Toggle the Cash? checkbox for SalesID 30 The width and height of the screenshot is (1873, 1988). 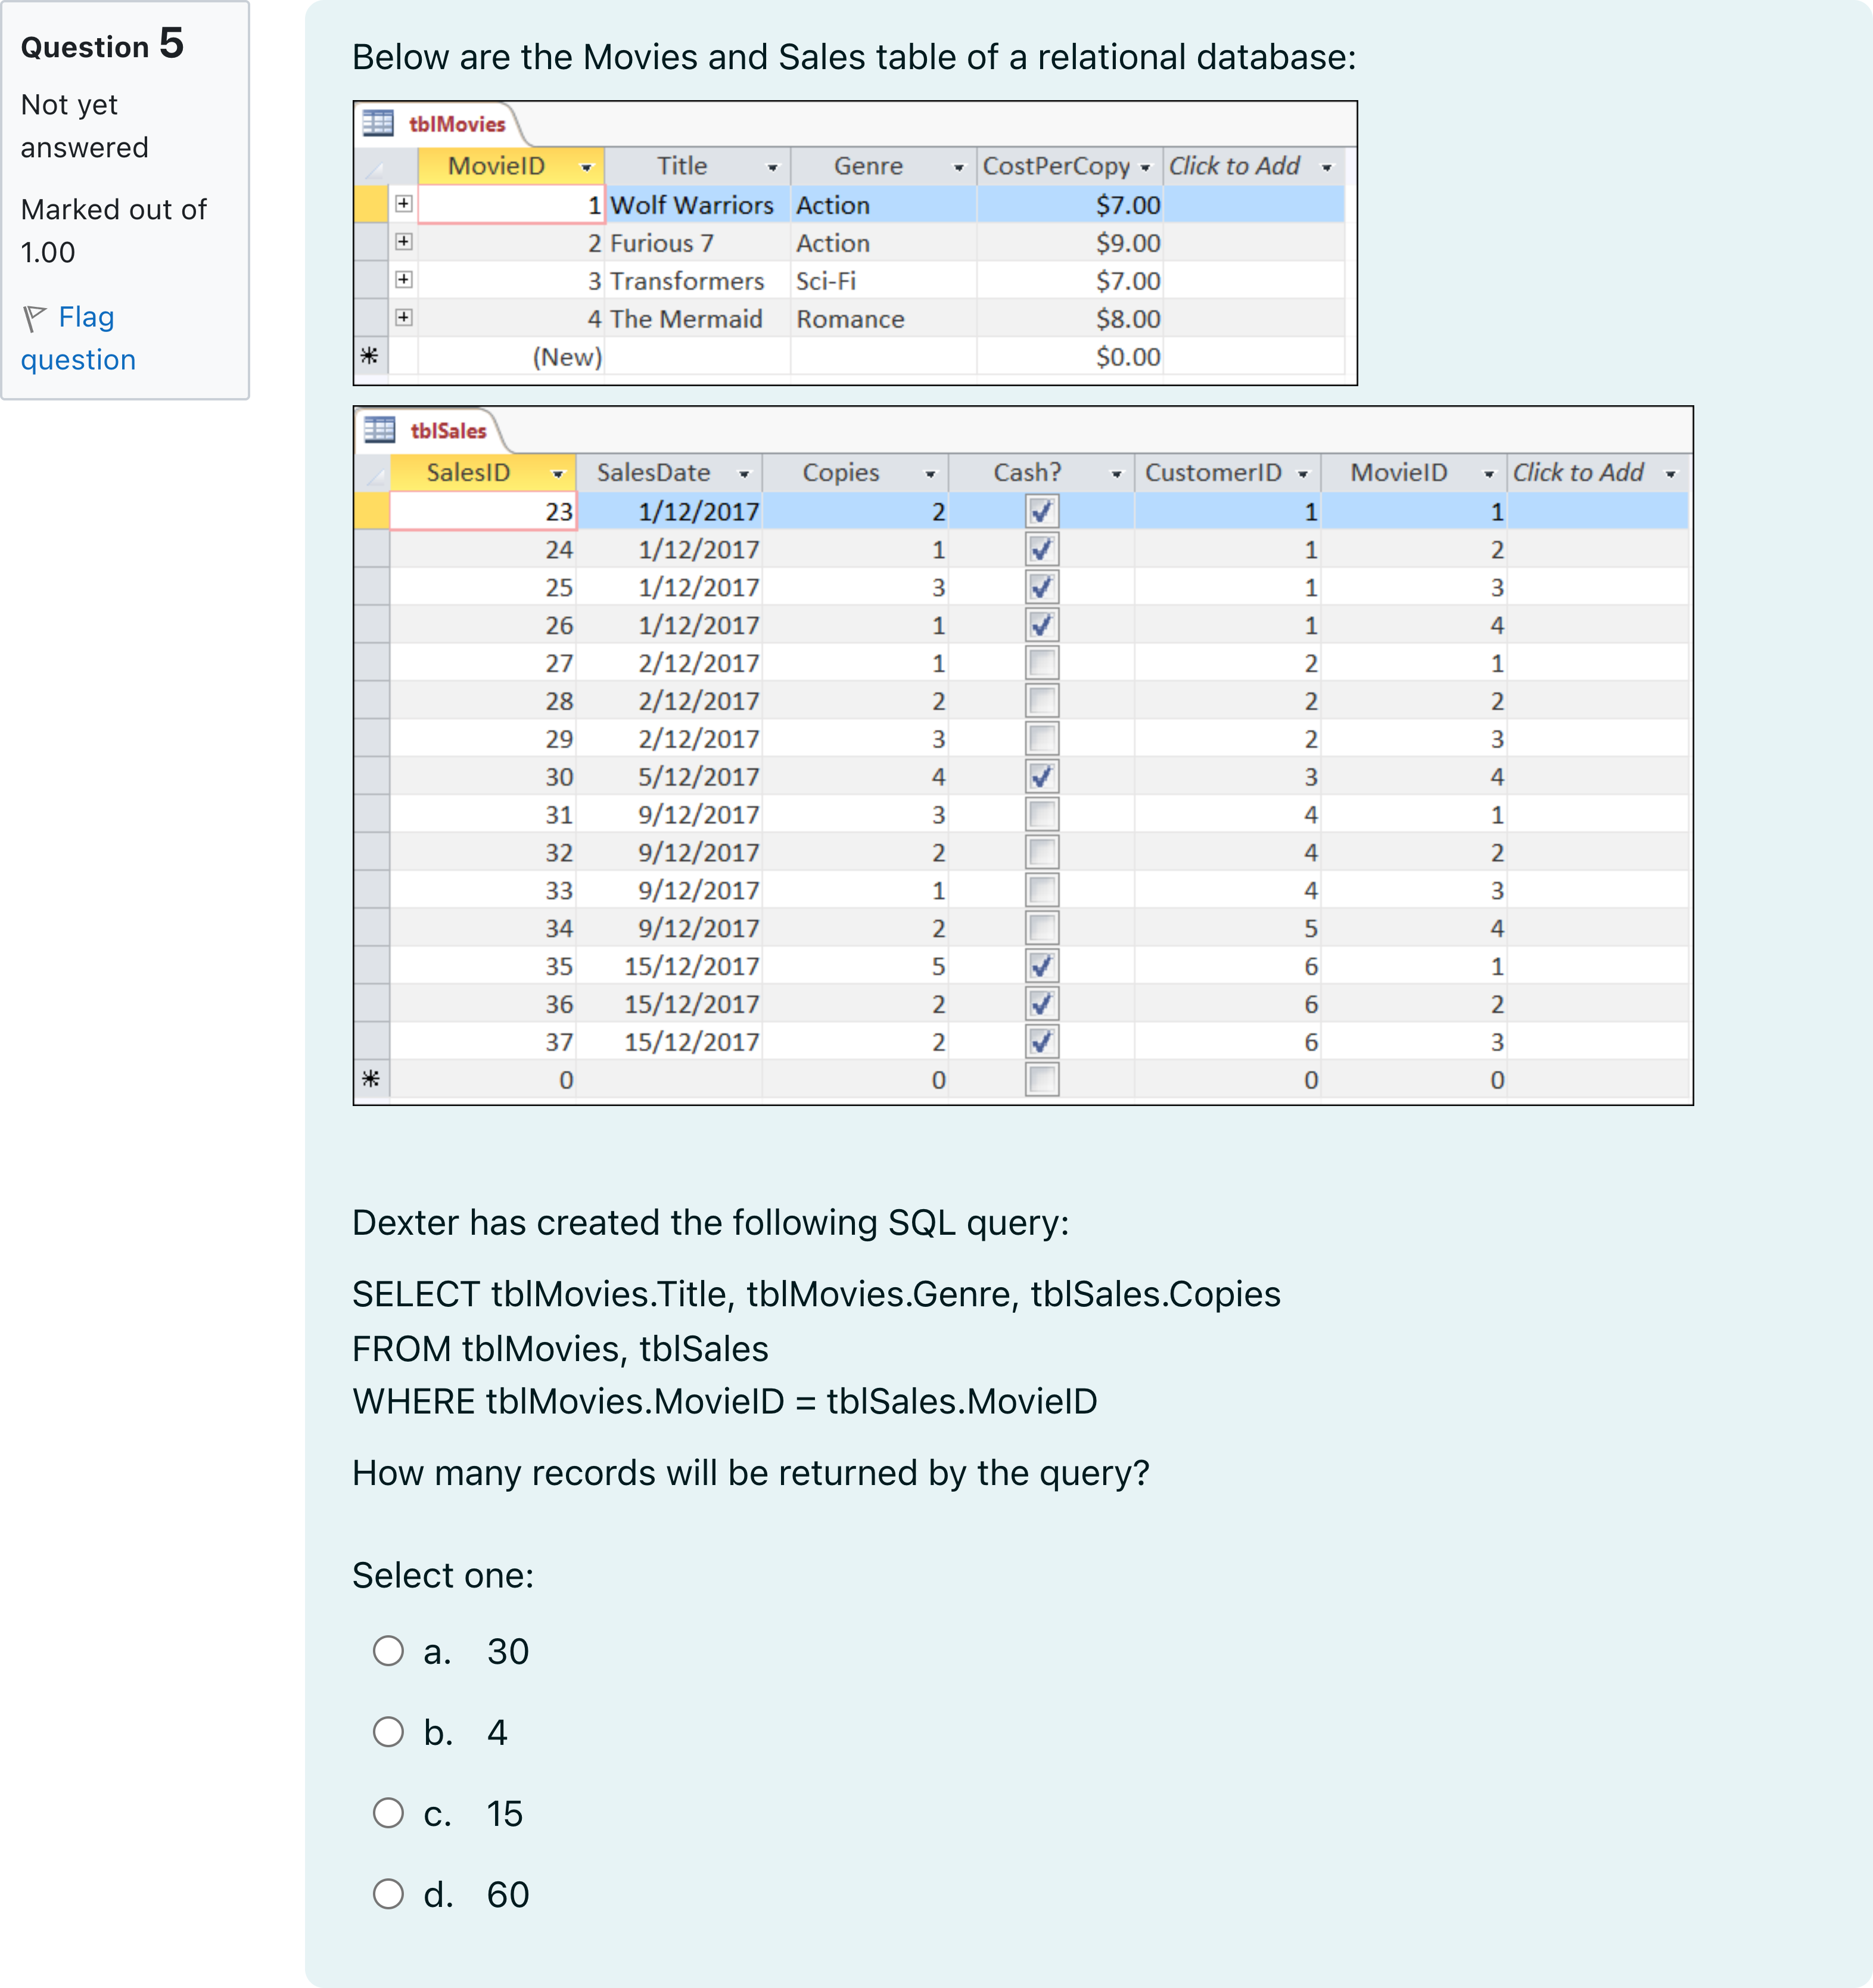tap(1041, 777)
